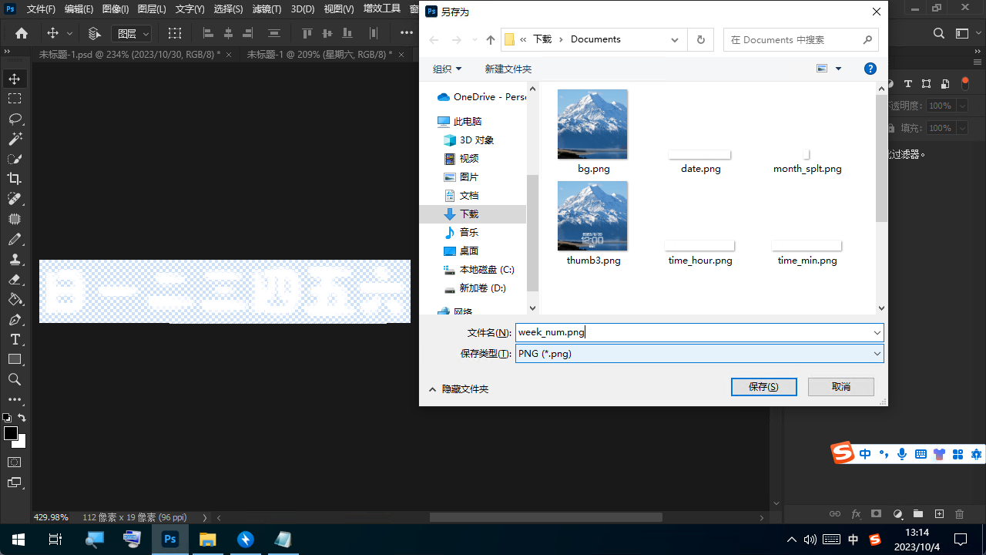Select the Eraser tool
The height and width of the screenshot is (555, 986).
coord(15,279)
